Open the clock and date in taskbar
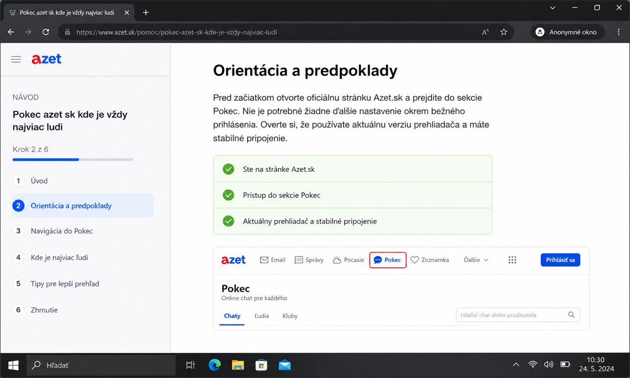630x378 pixels. [596, 364]
